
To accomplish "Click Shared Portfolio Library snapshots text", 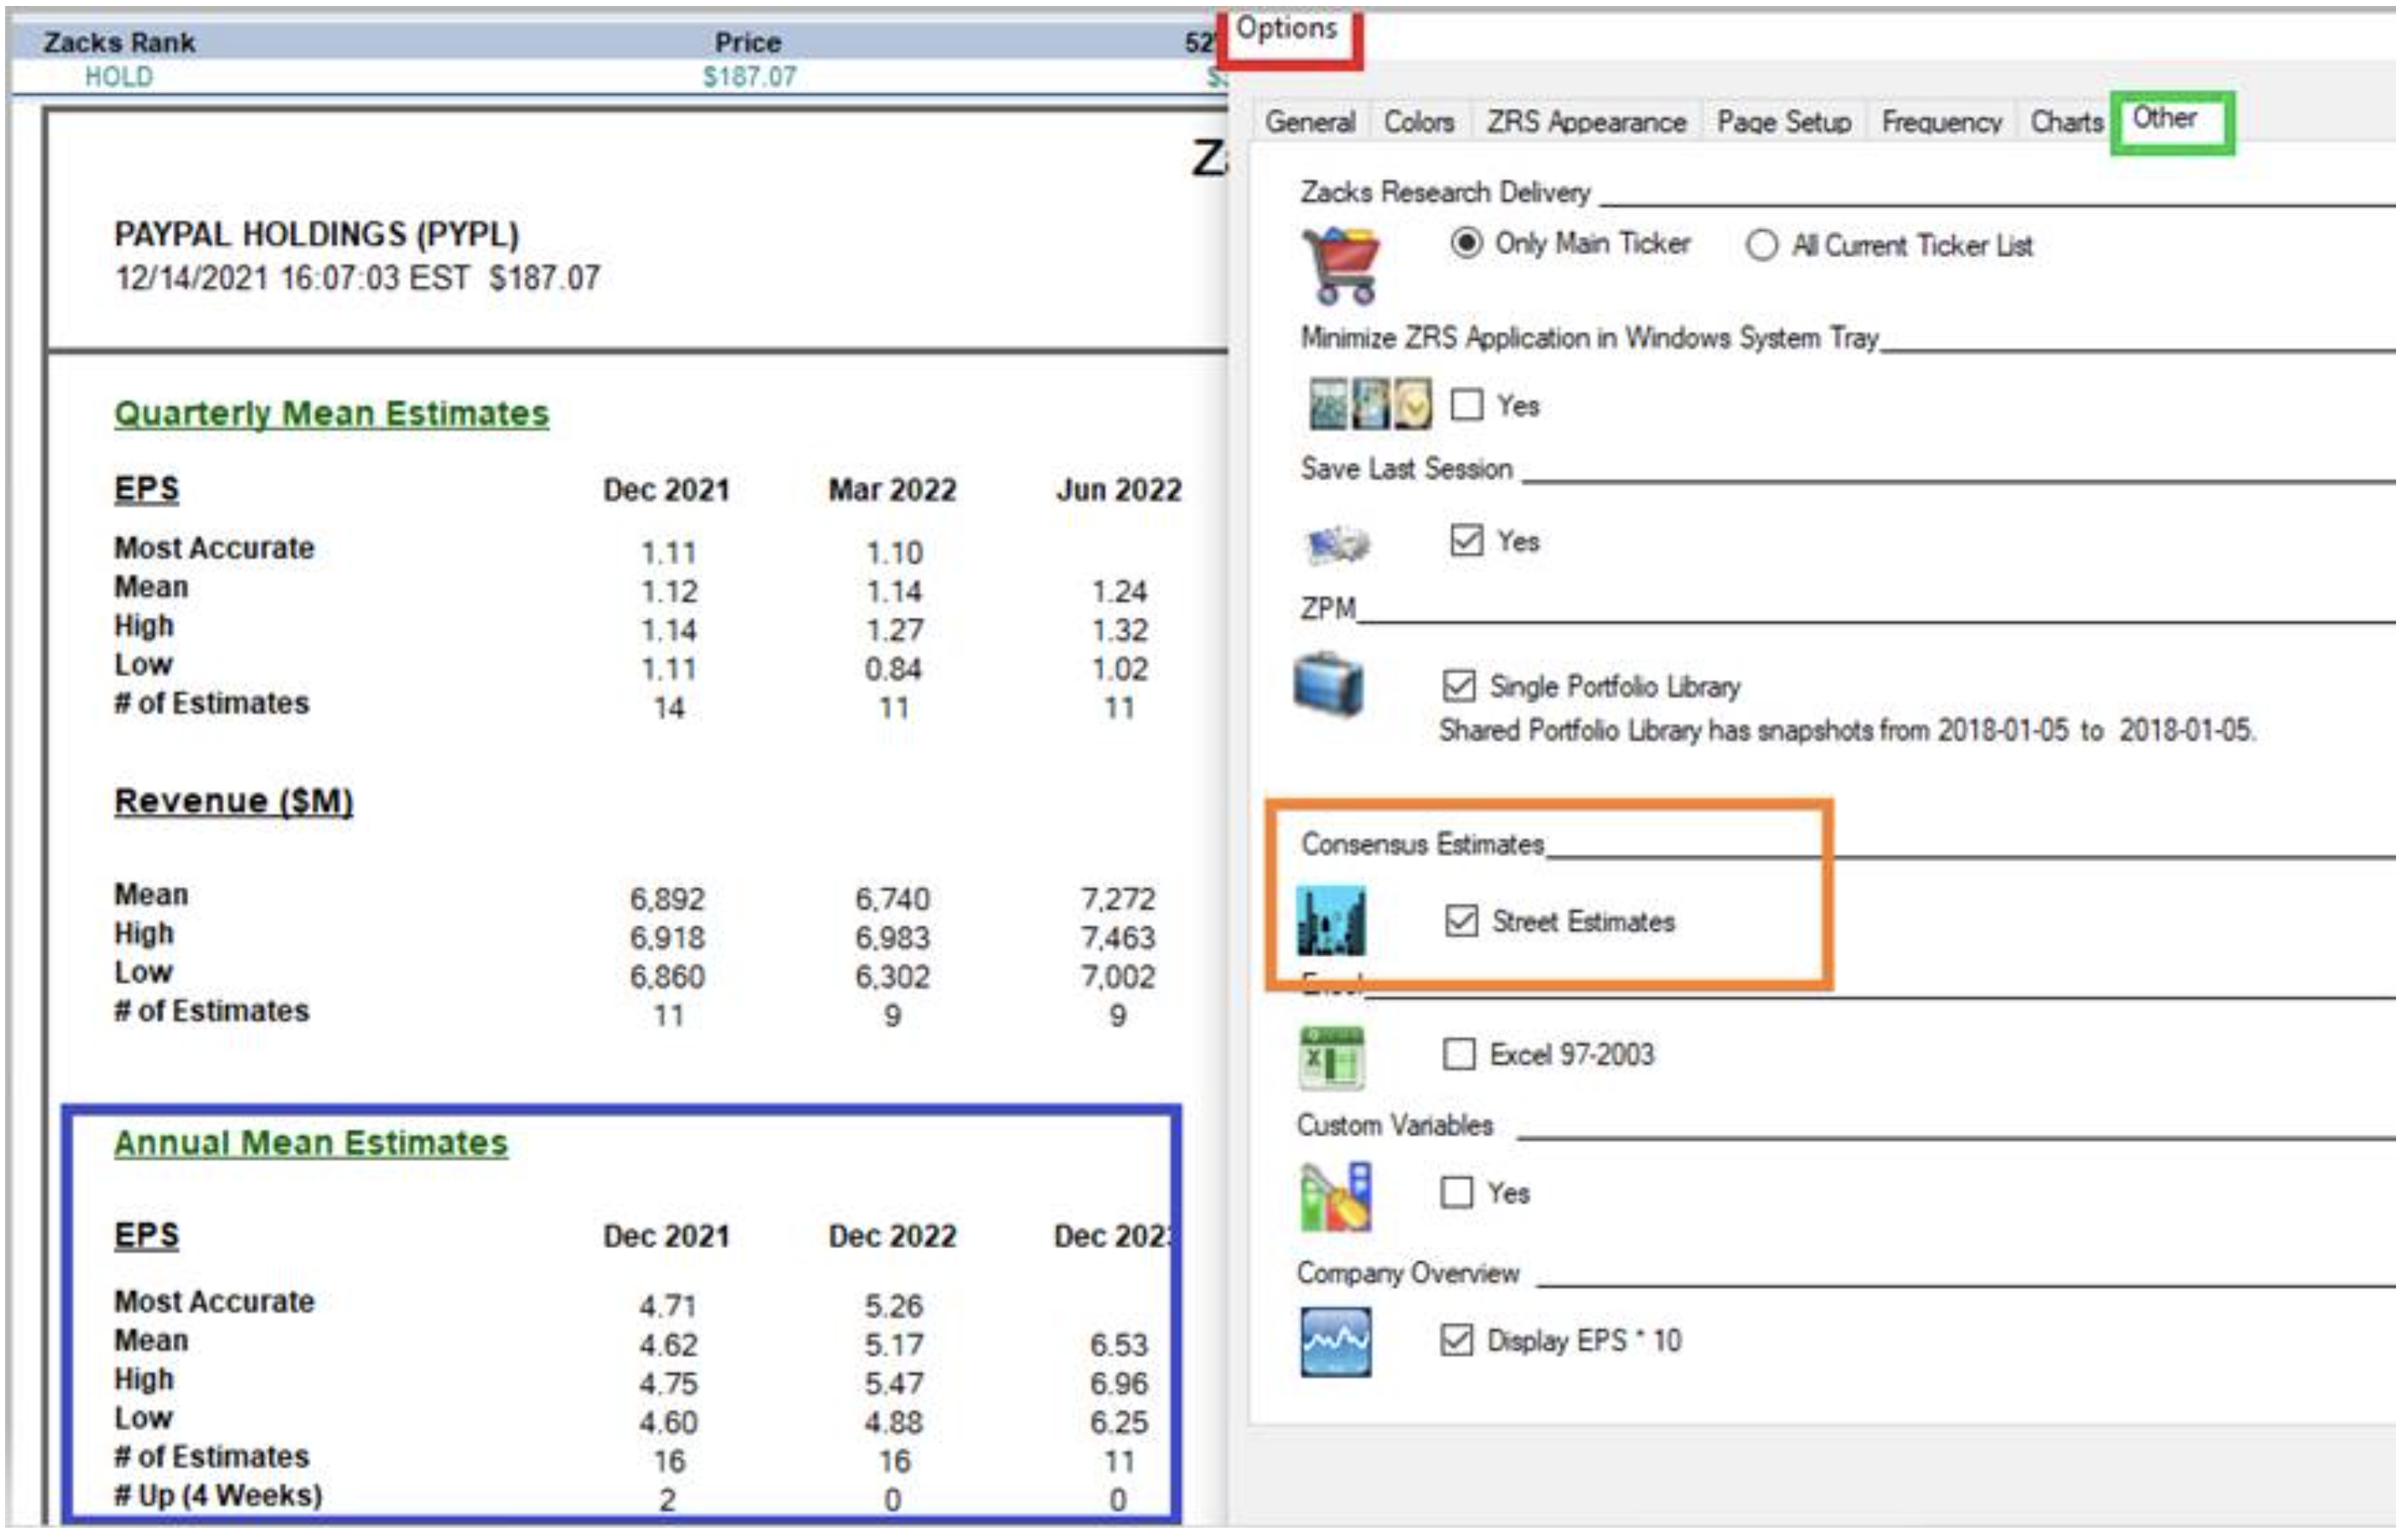I will click(x=1847, y=731).
